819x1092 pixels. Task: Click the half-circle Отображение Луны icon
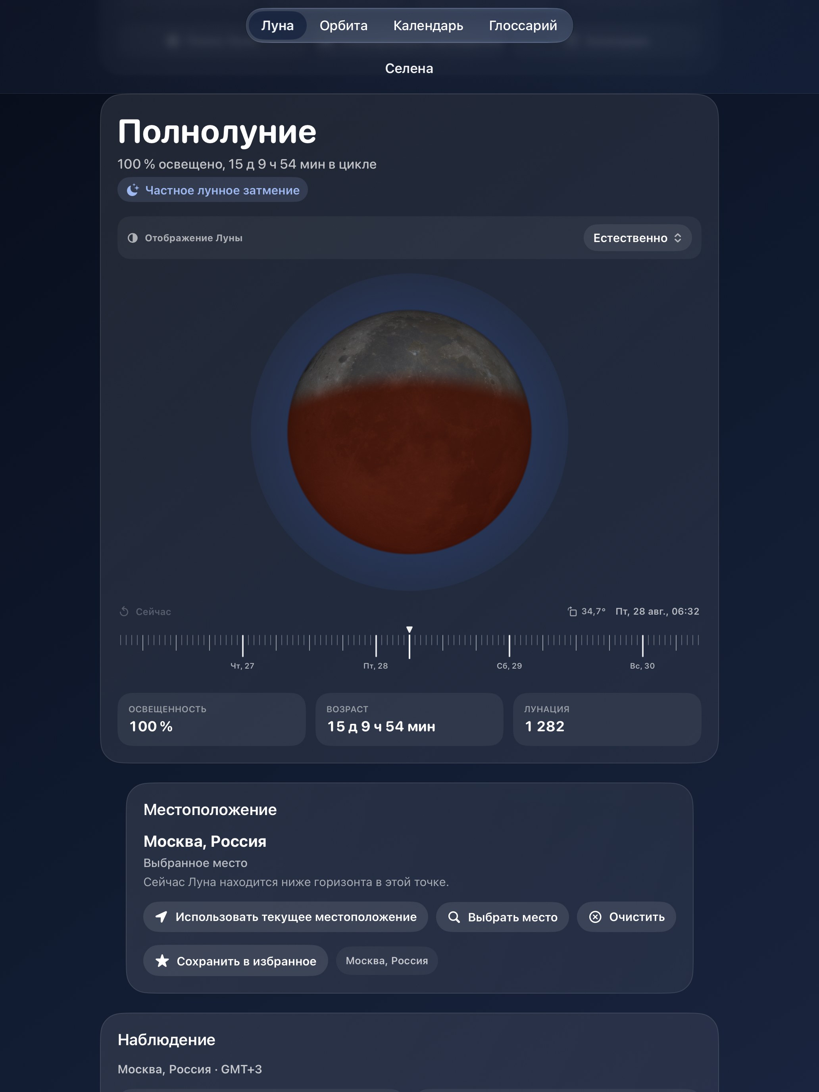(133, 238)
